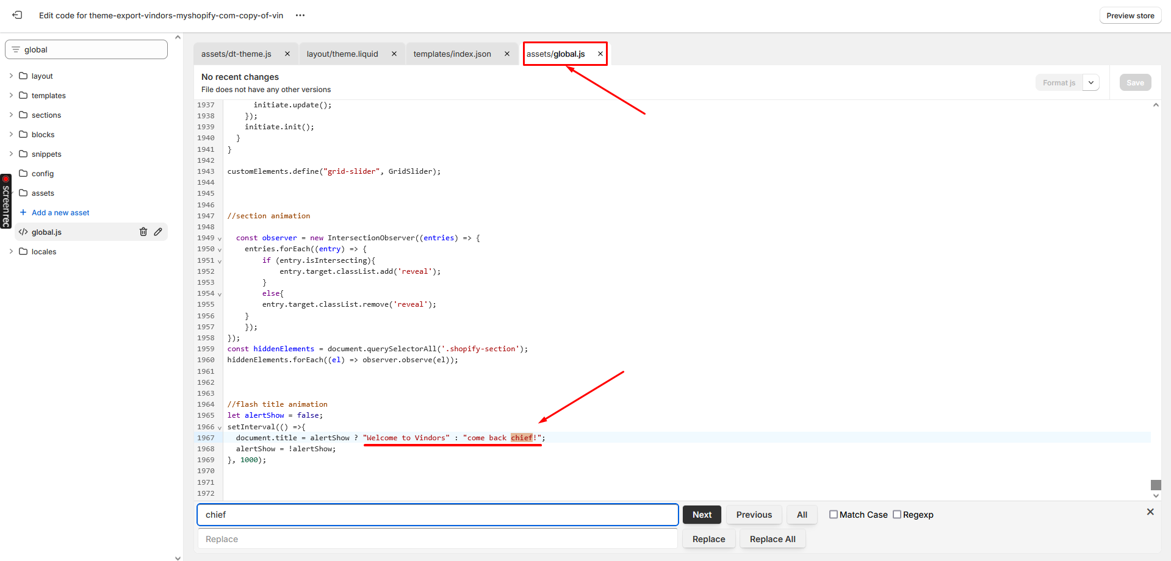Screen dimensions: 1171x561
Task: Click the filter icon in search box
Action: [x=16, y=49]
